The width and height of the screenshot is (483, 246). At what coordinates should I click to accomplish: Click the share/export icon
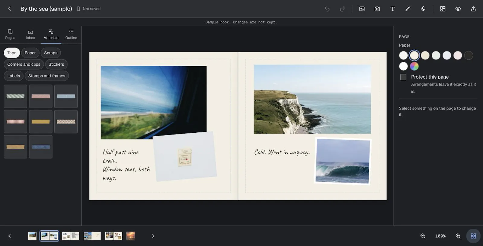(473, 9)
